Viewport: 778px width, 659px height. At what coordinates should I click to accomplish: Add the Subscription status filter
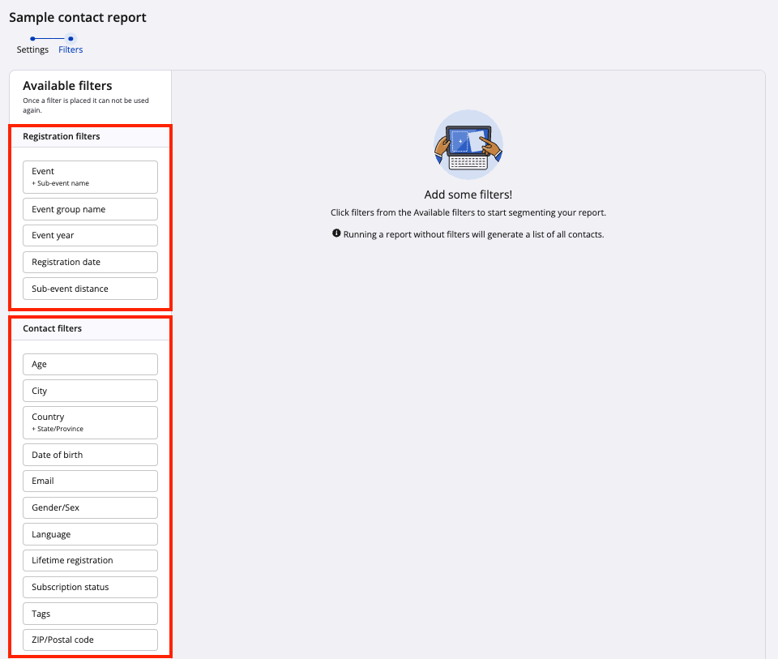coord(90,587)
